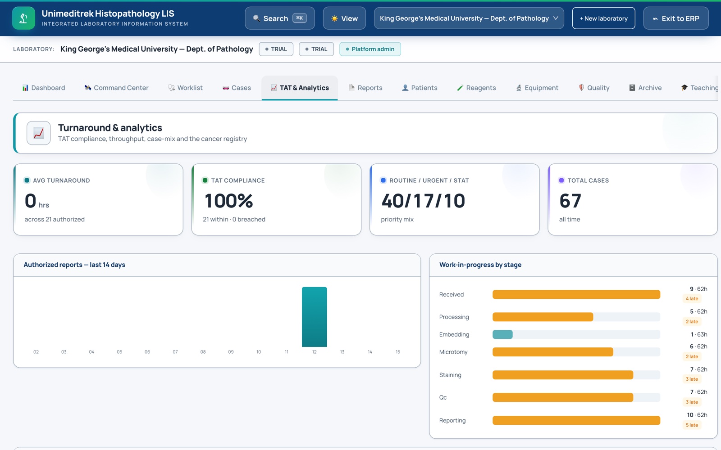
Task: Click the View button
Action: (x=344, y=18)
